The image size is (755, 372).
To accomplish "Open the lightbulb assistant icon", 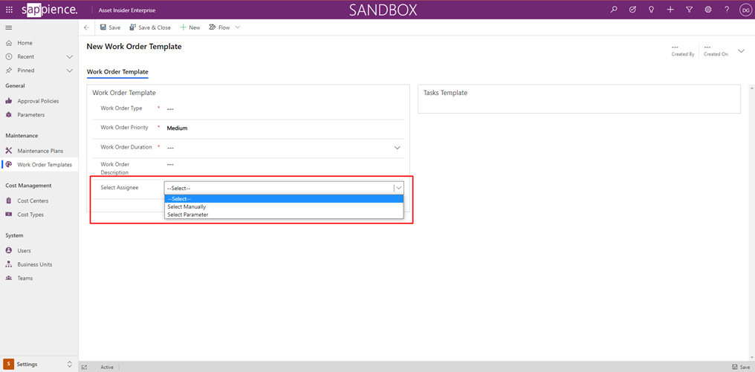I will coord(652,10).
